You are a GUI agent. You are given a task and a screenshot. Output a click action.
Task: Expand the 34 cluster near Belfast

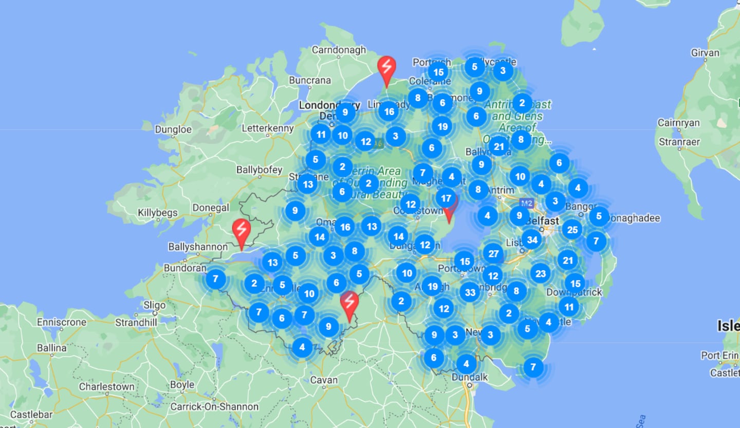(532, 239)
